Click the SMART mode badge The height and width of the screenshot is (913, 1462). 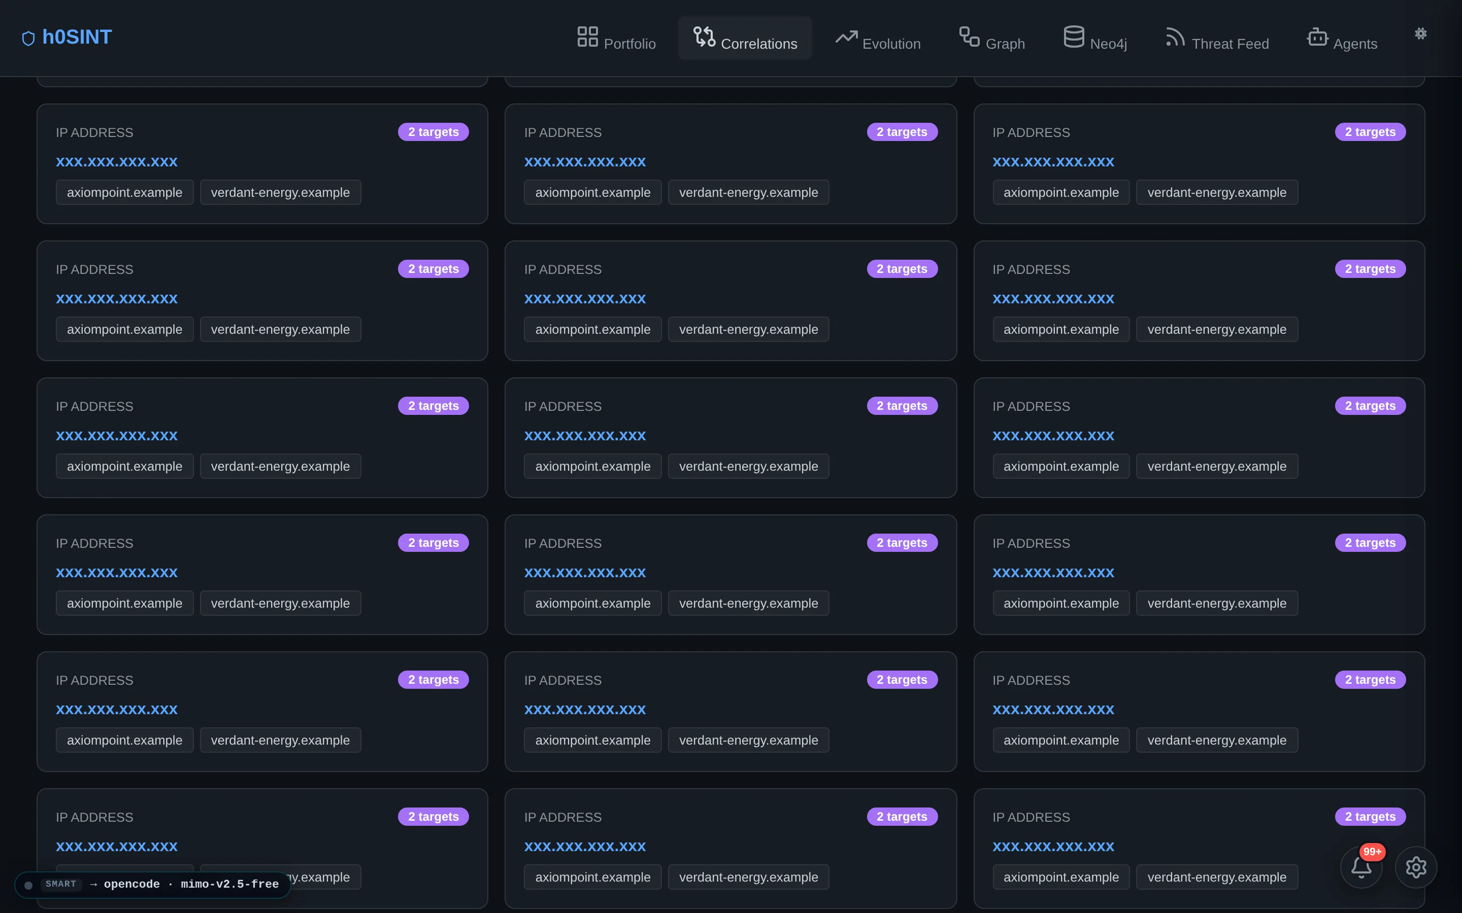60,884
